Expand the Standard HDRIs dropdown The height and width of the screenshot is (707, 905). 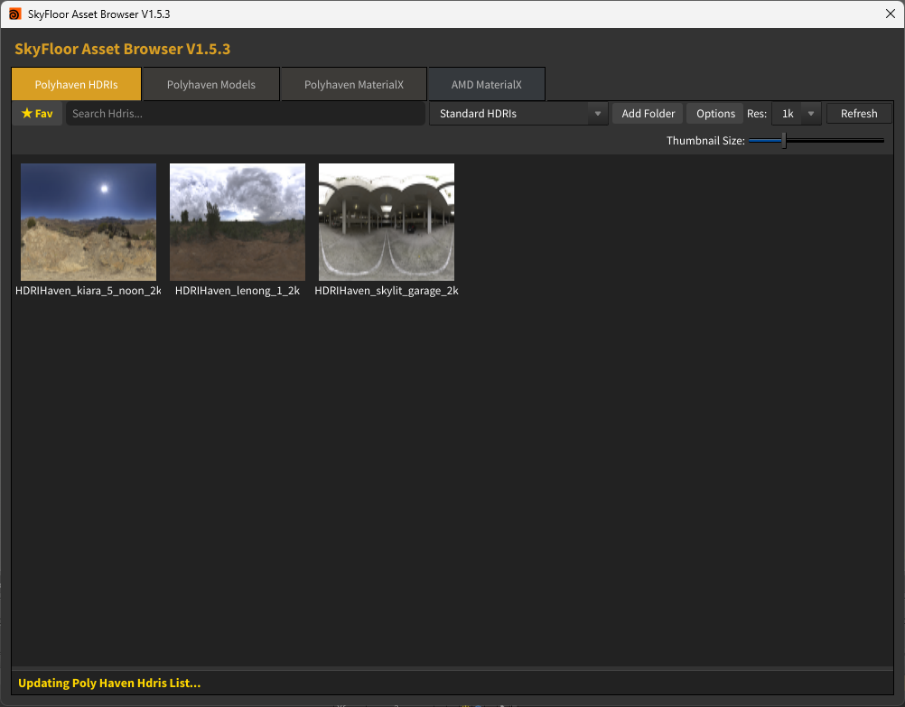pos(518,114)
